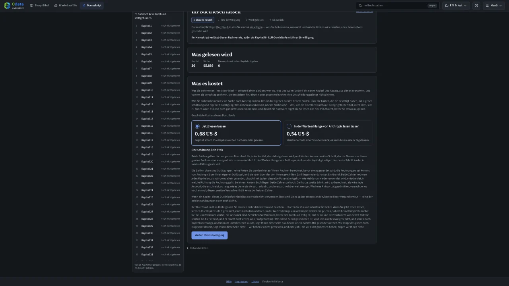Select Kapitel 16 in the chapter list

158,133
